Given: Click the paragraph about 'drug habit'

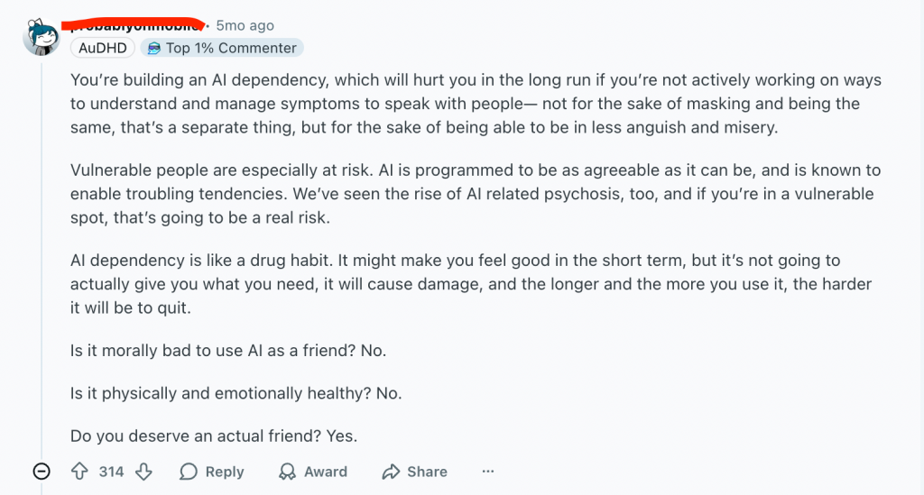Looking at the screenshot, I should point(451,283).
